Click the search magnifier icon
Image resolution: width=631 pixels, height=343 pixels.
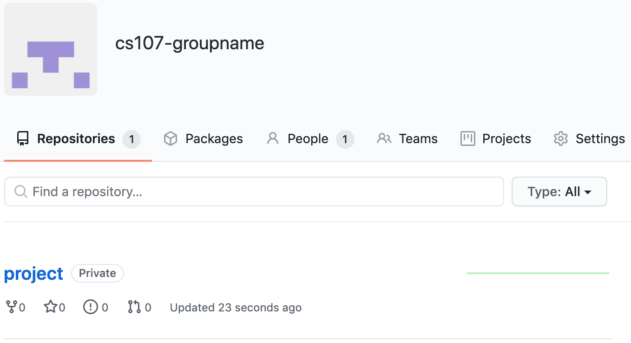[20, 191]
